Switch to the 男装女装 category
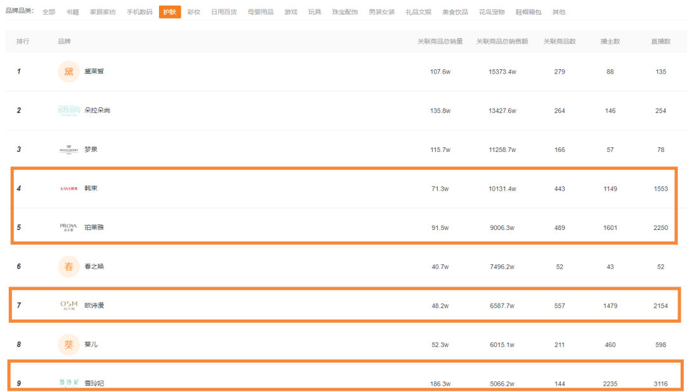This screenshot has height=392, width=687. (382, 12)
